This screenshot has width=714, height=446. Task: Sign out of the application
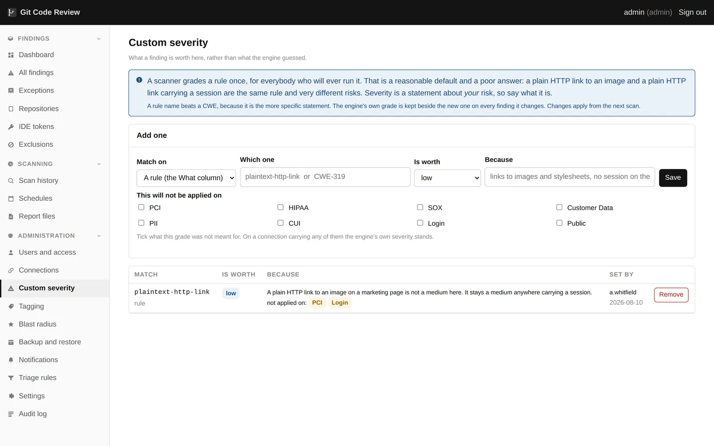(x=692, y=12)
